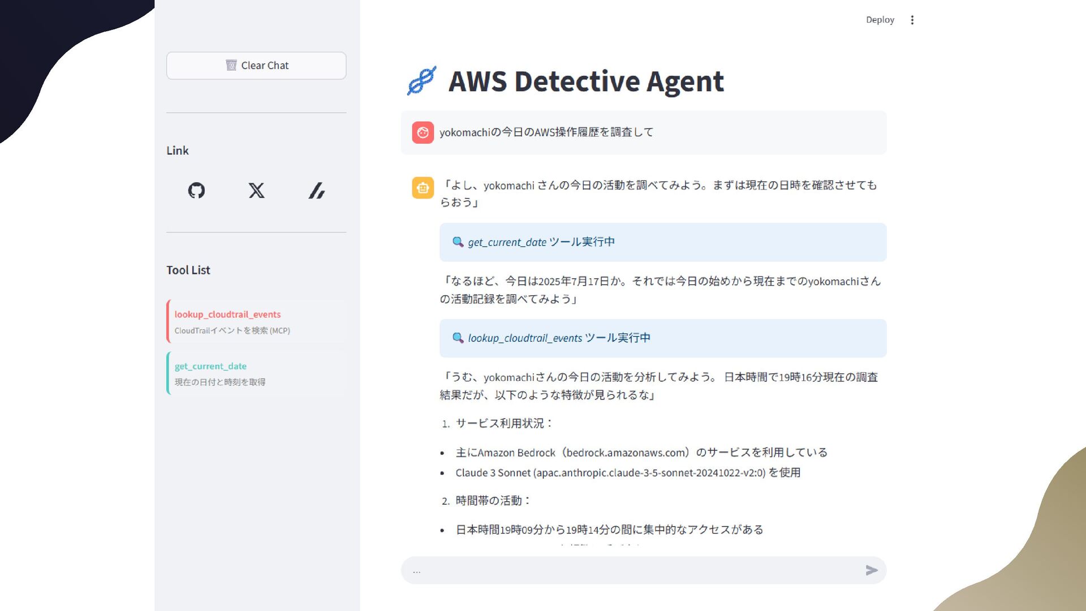Viewport: 1086px width, 611px height.
Task: Open the GitHub link icon
Action: pos(196,191)
